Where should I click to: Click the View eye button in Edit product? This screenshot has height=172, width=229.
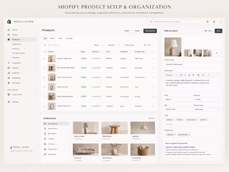(208, 31)
